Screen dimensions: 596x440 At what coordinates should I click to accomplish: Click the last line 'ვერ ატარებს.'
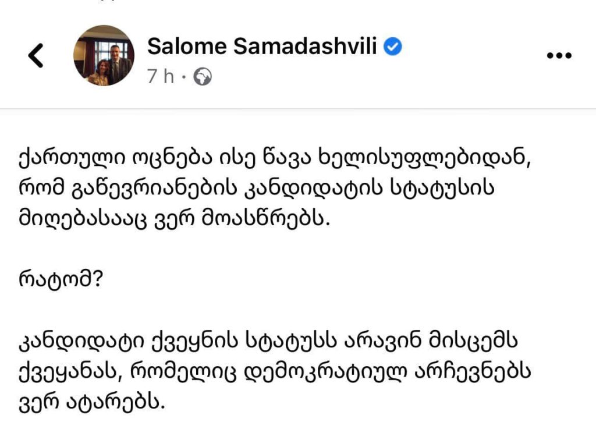91,402
